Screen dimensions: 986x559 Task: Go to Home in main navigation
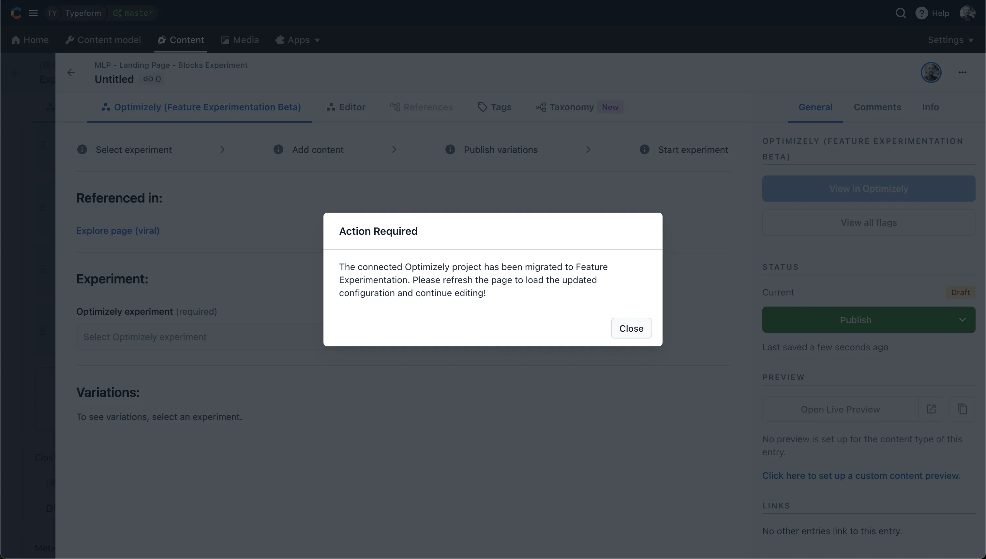point(30,40)
